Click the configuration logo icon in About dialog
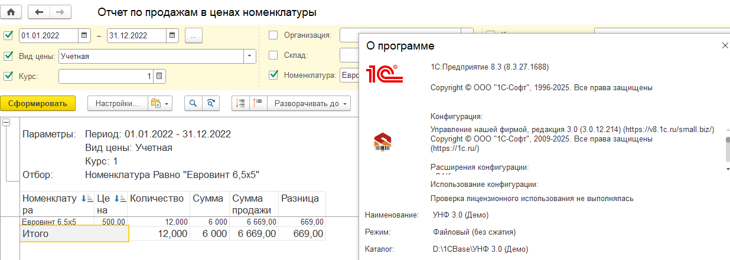The width and height of the screenshot is (730, 260). click(x=383, y=142)
